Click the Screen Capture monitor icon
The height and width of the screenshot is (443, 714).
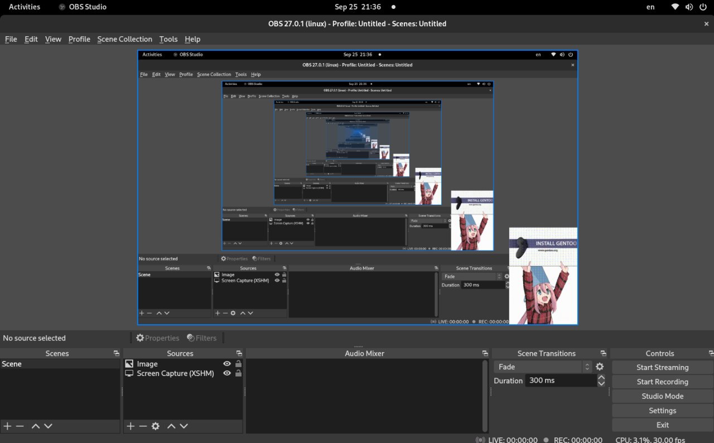[x=129, y=373]
